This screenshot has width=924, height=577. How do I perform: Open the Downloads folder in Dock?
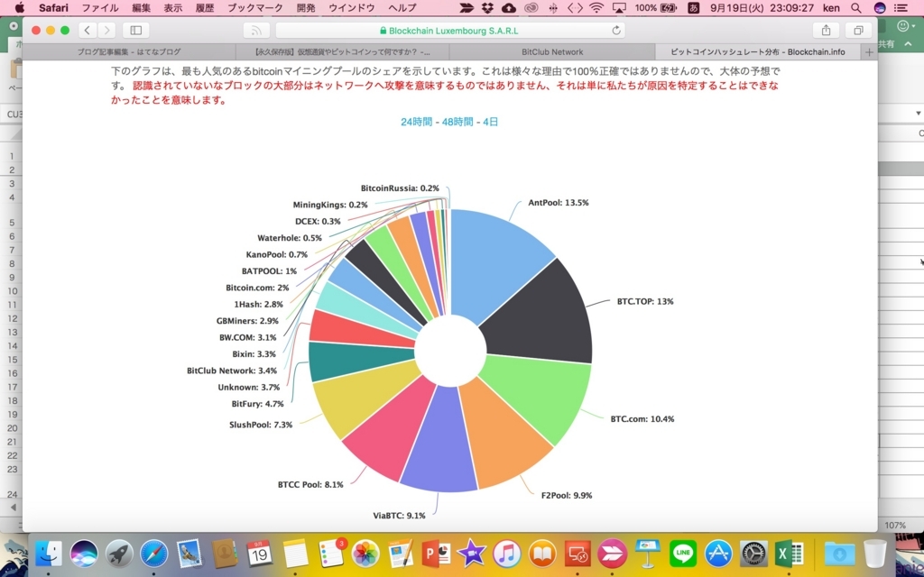point(839,554)
